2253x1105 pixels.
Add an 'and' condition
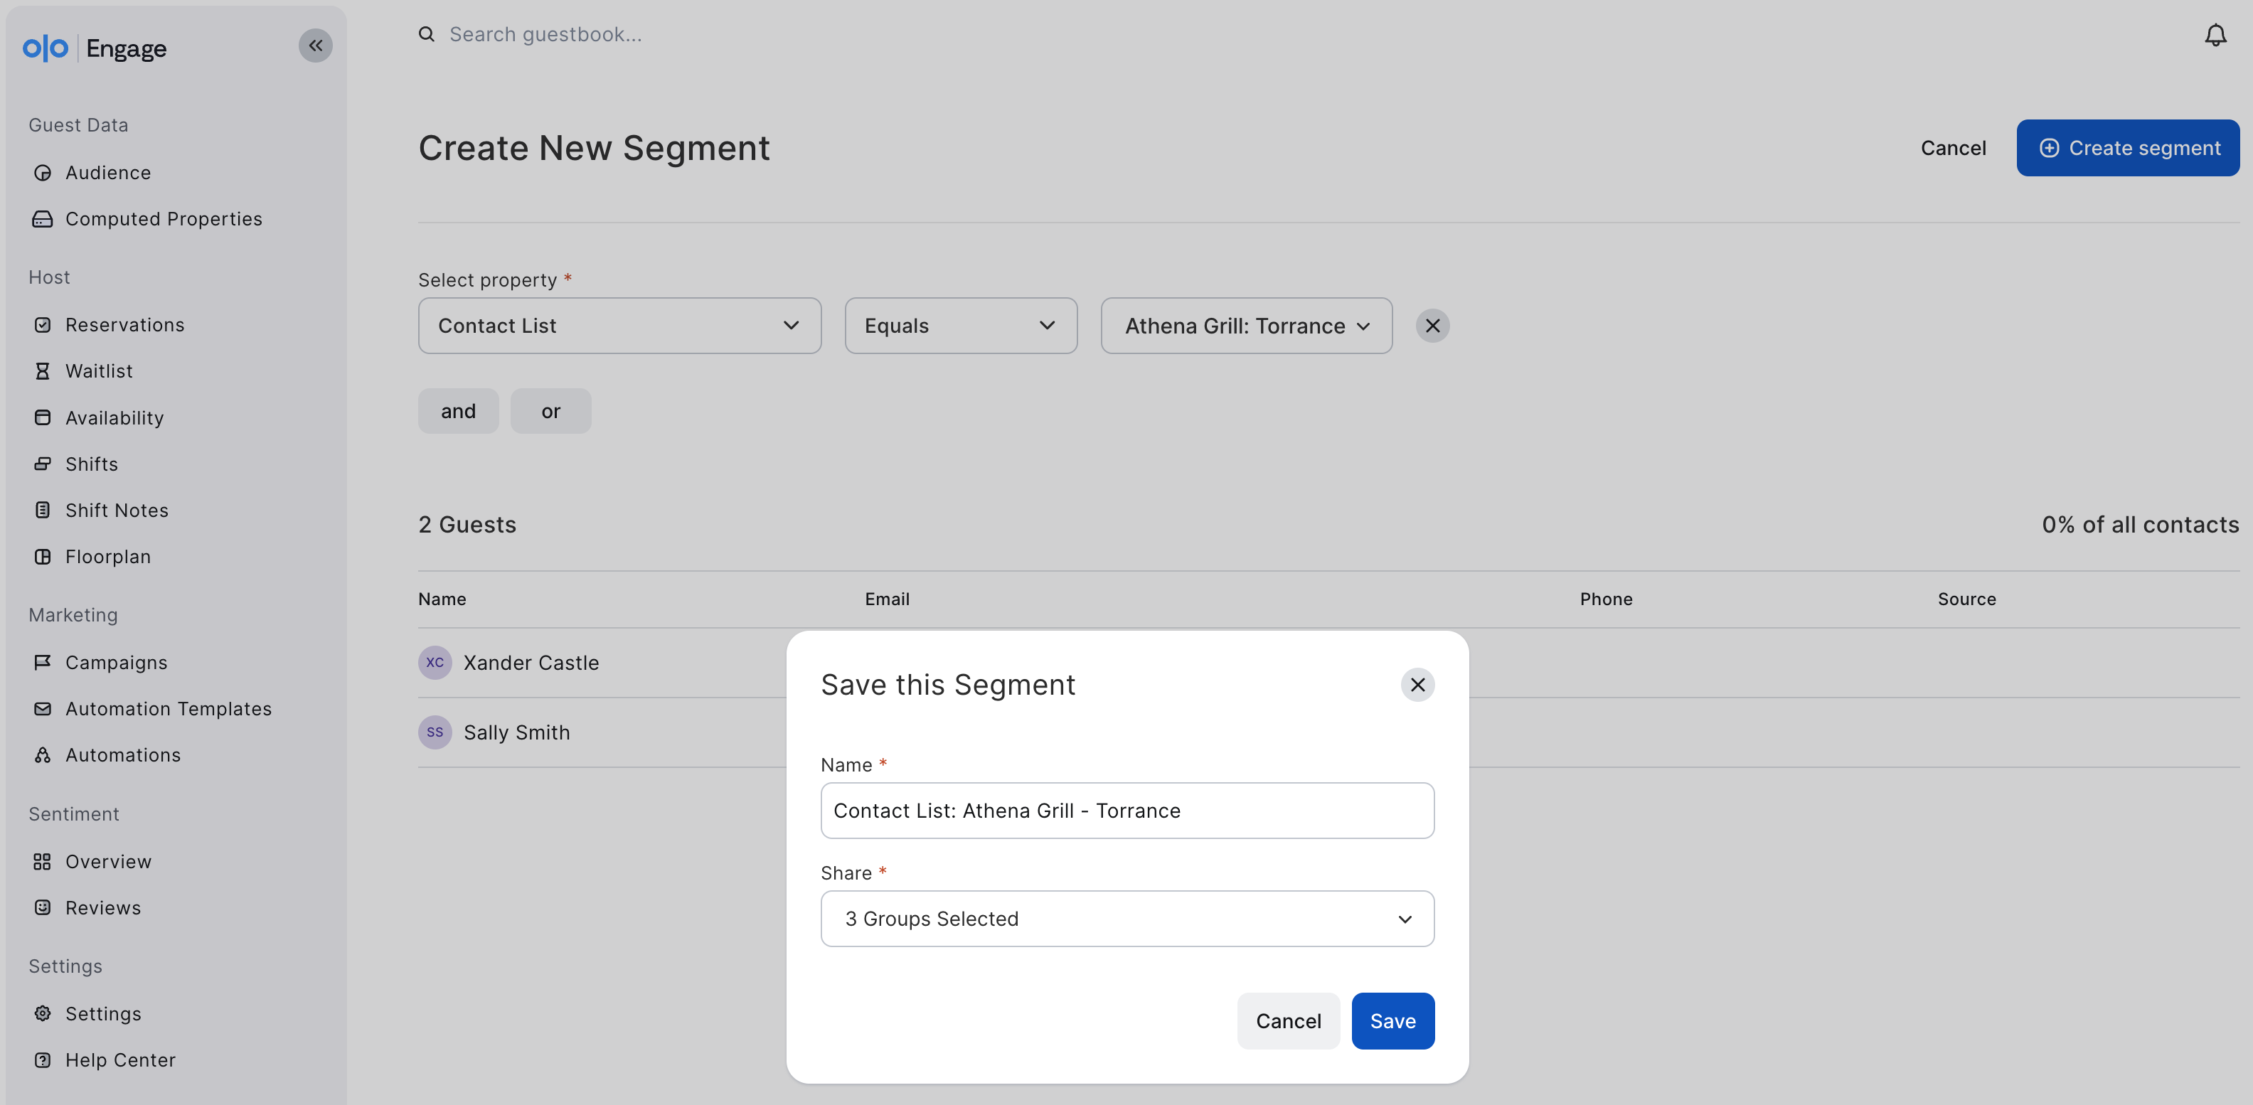click(458, 411)
